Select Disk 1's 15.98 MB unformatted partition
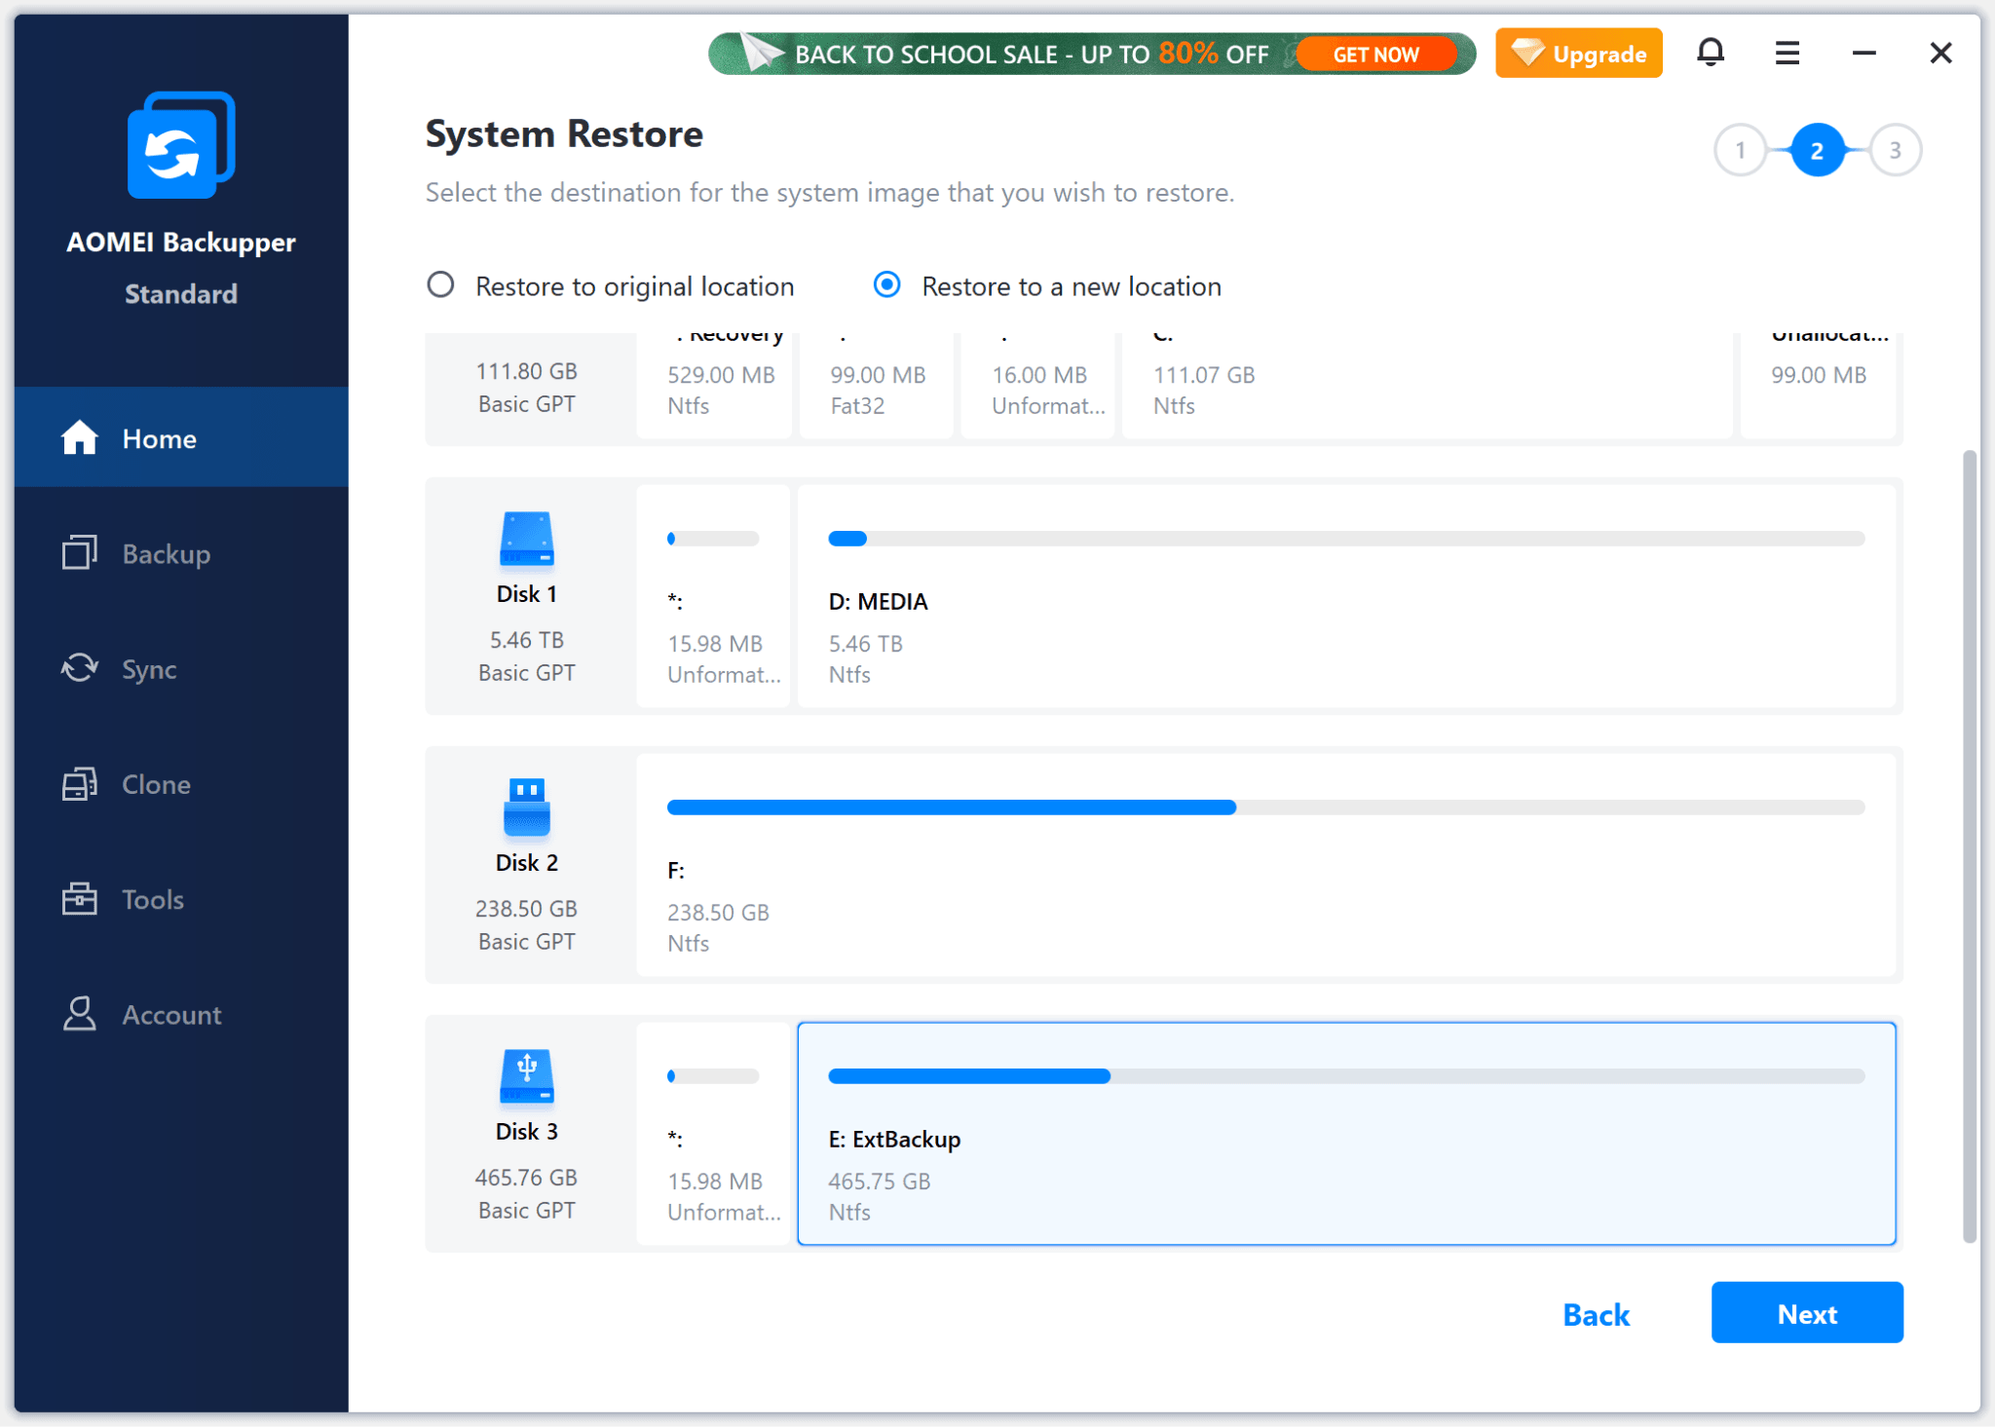Image resolution: width=1995 pixels, height=1427 pixels. pyautogui.click(x=713, y=596)
